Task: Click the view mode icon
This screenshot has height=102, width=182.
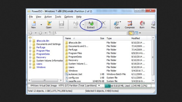Action: 136,33
